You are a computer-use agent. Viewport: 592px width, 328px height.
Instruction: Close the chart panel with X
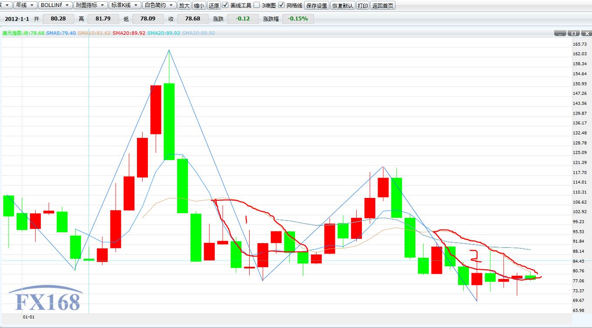click(x=587, y=33)
